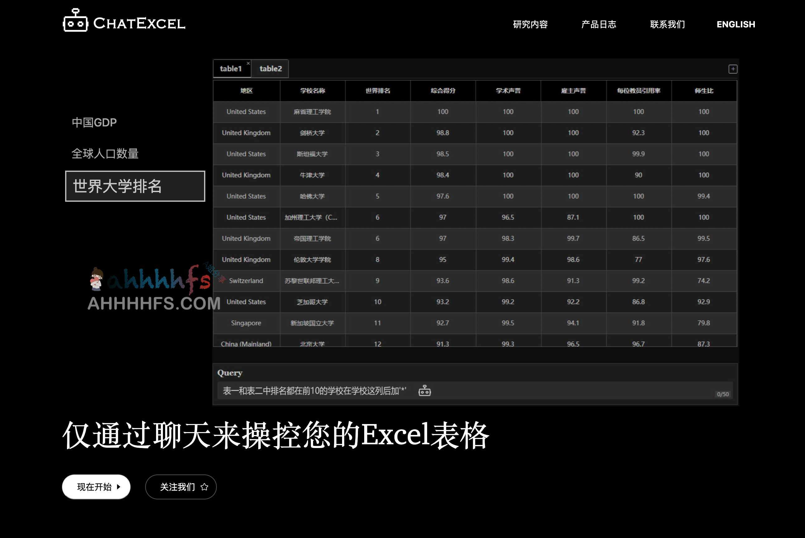Viewport: 805px width, 538px height.
Task: Click the robot icon inside the query bar
Action: (x=425, y=390)
